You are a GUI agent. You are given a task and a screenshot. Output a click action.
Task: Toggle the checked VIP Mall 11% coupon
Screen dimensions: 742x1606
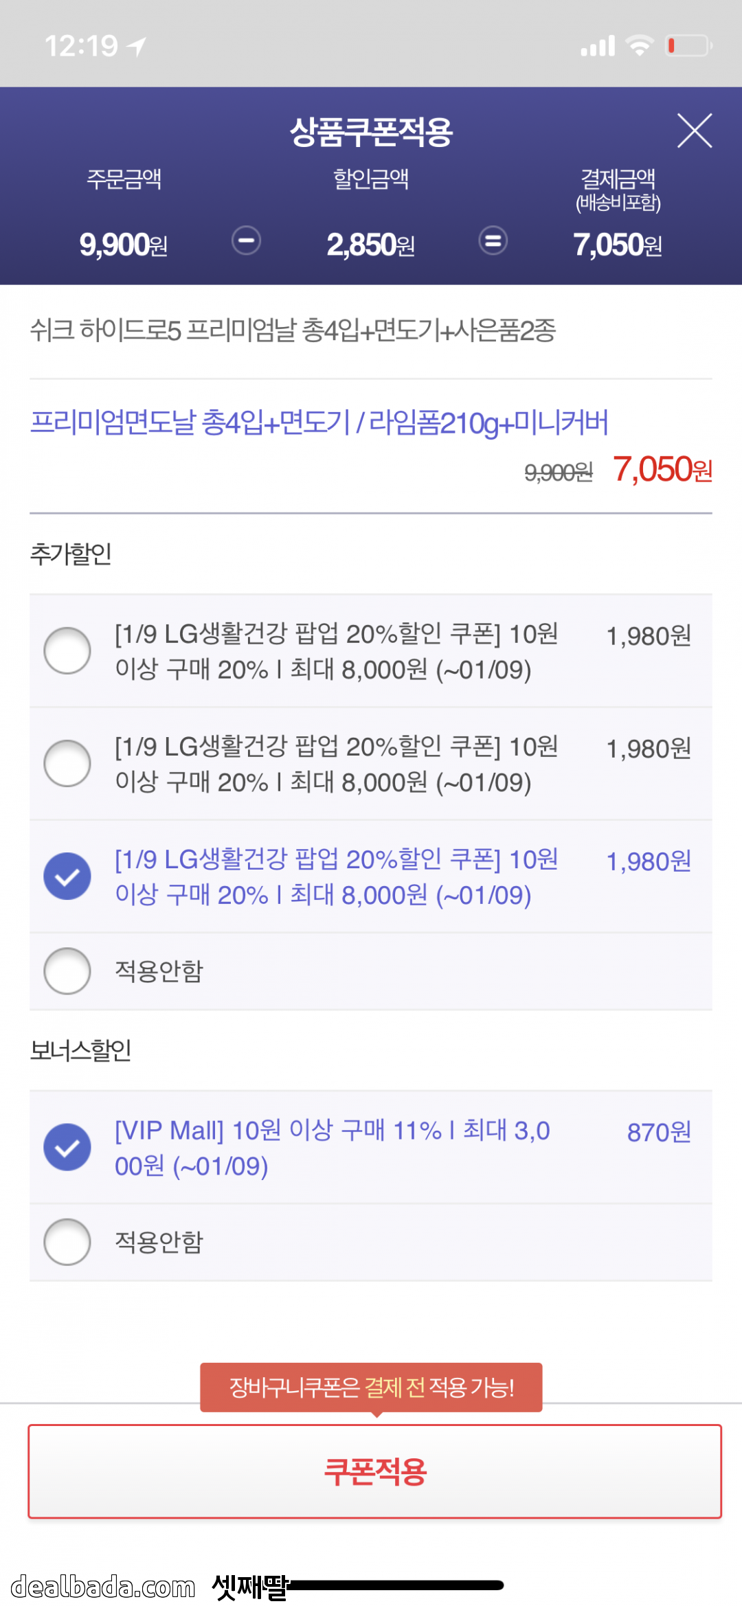click(67, 1147)
